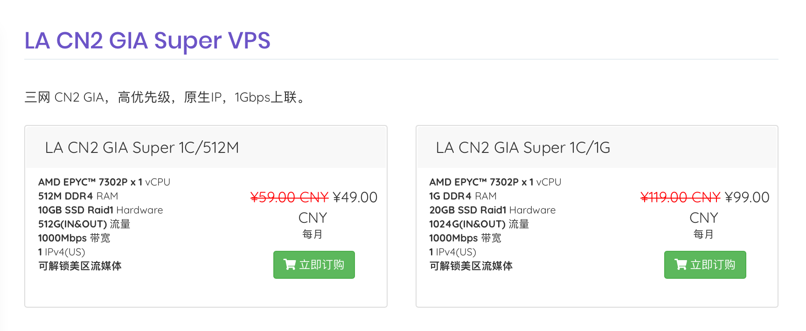Viewport: 806px width, 331px height.
Task: Click the 10GB SSD Raid1 Hardware line
Action: (100, 210)
